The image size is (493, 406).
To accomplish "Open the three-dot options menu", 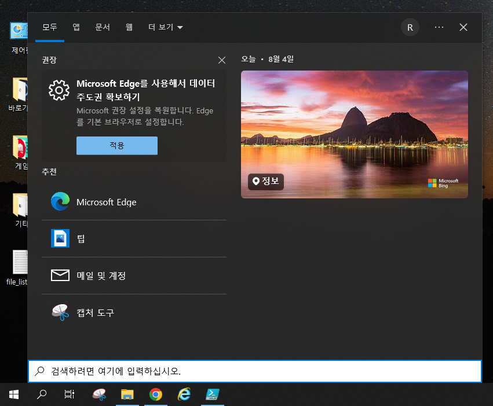I will pos(439,27).
